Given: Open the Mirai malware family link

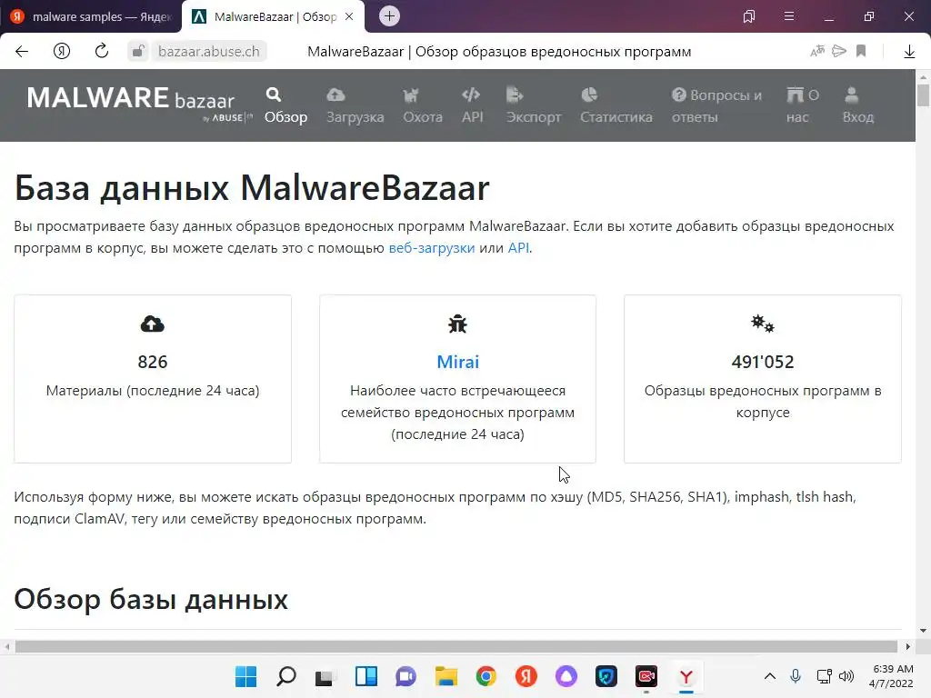Looking at the screenshot, I should 457,362.
